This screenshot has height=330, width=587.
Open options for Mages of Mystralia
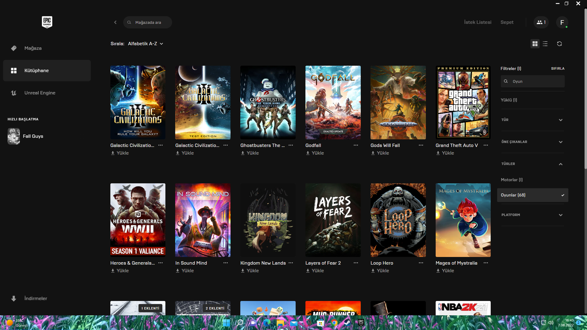485,263
